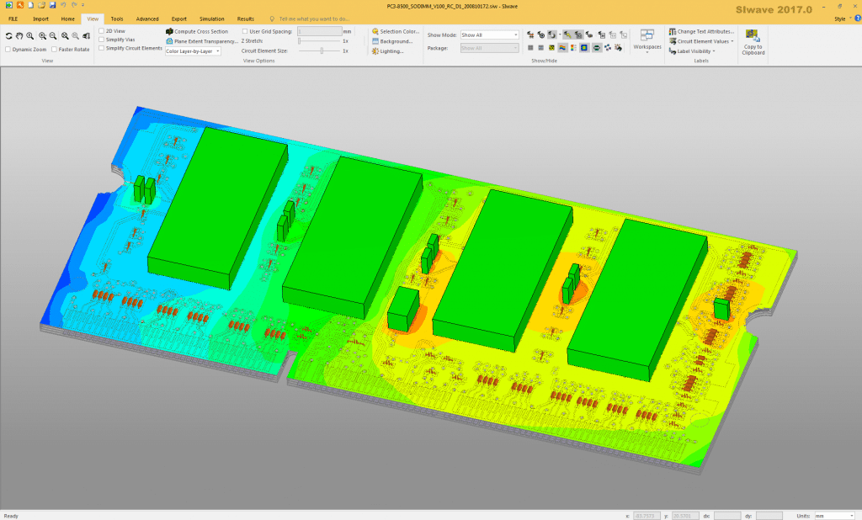Open the Color Layer-by-Layer dropdown
The image size is (862, 520).
[192, 51]
